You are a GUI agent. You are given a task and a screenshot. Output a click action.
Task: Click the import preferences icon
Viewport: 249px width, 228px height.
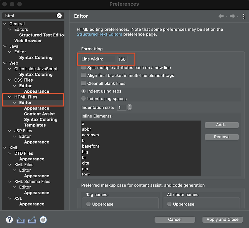(x=21, y=220)
